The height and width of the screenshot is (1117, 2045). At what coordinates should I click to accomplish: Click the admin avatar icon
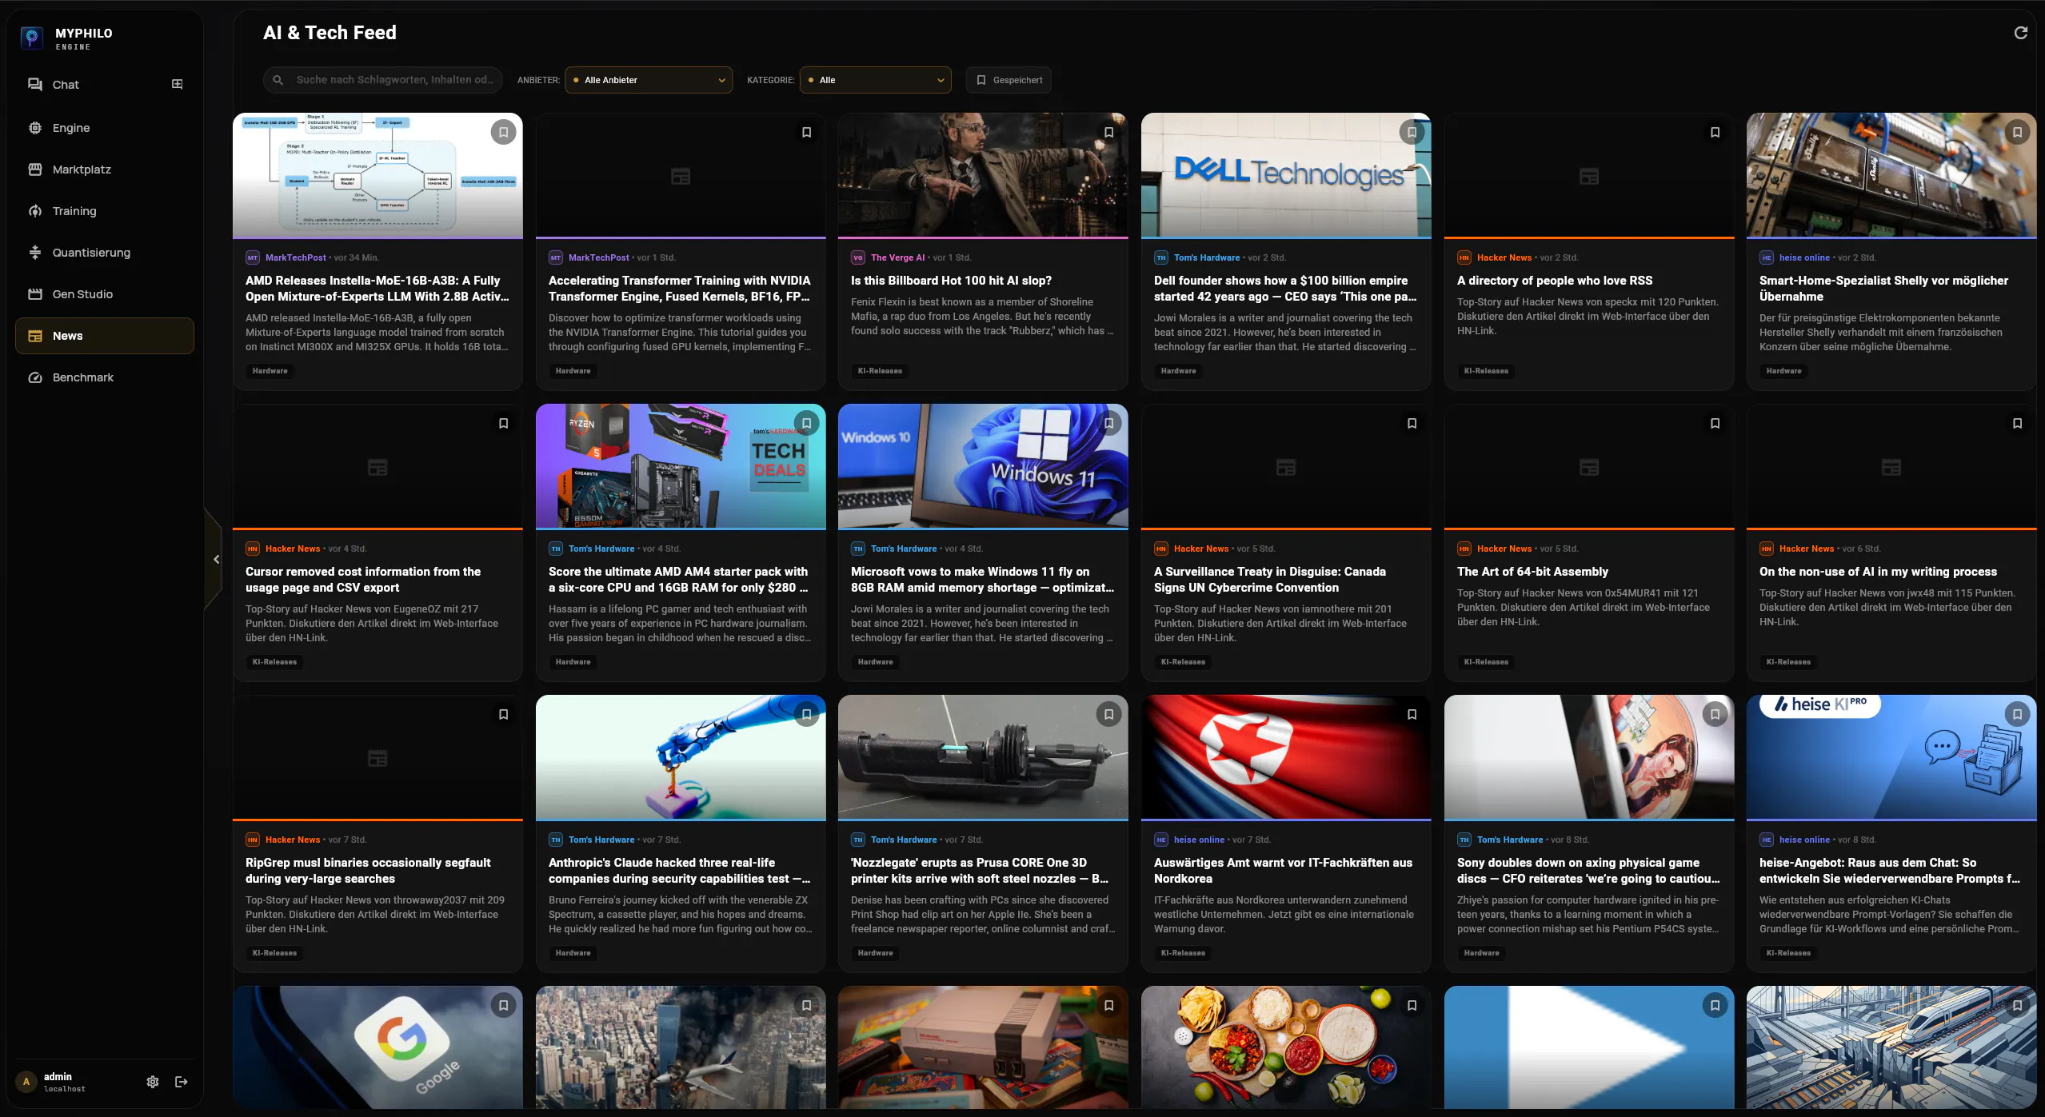[x=26, y=1082]
